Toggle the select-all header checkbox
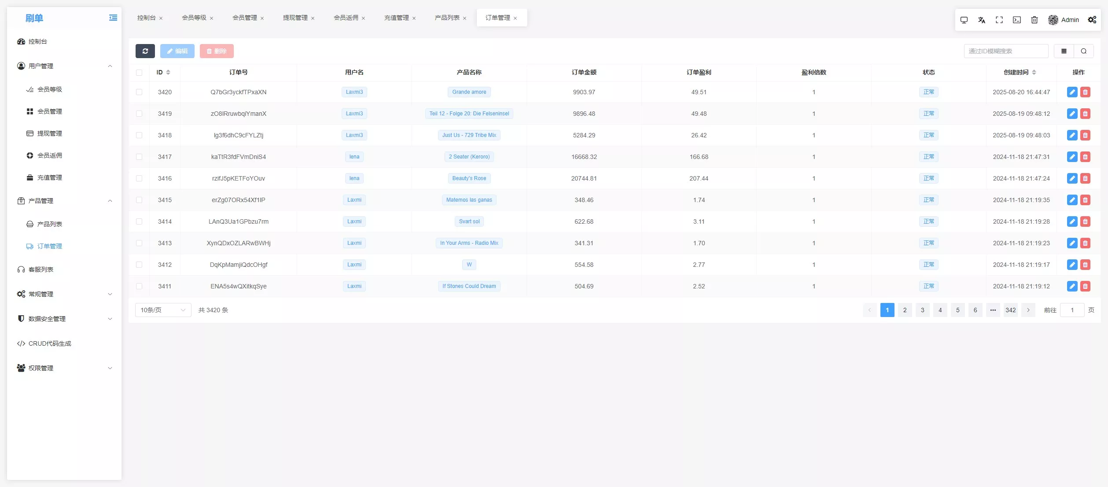 pos(139,73)
